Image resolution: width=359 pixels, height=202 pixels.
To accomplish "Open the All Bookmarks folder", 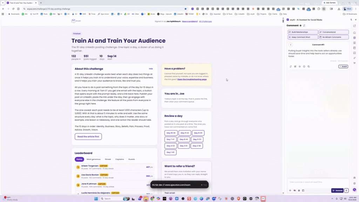I will tap(350, 14).
